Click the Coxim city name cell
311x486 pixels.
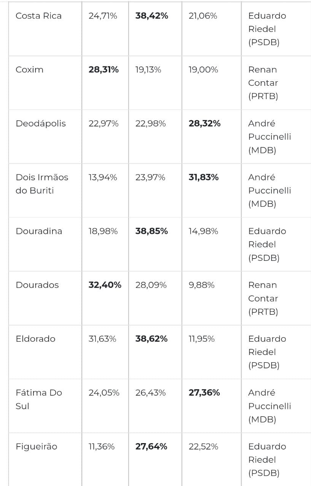click(x=30, y=70)
